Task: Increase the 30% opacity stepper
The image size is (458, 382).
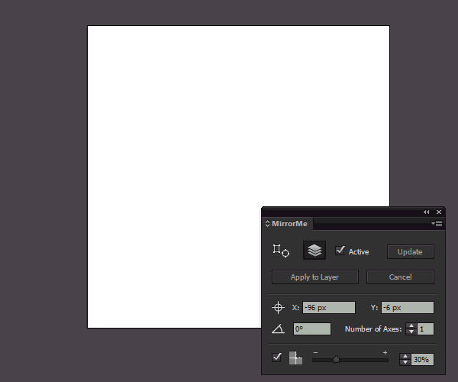Action: pyautogui.click(x=405, y=355)
